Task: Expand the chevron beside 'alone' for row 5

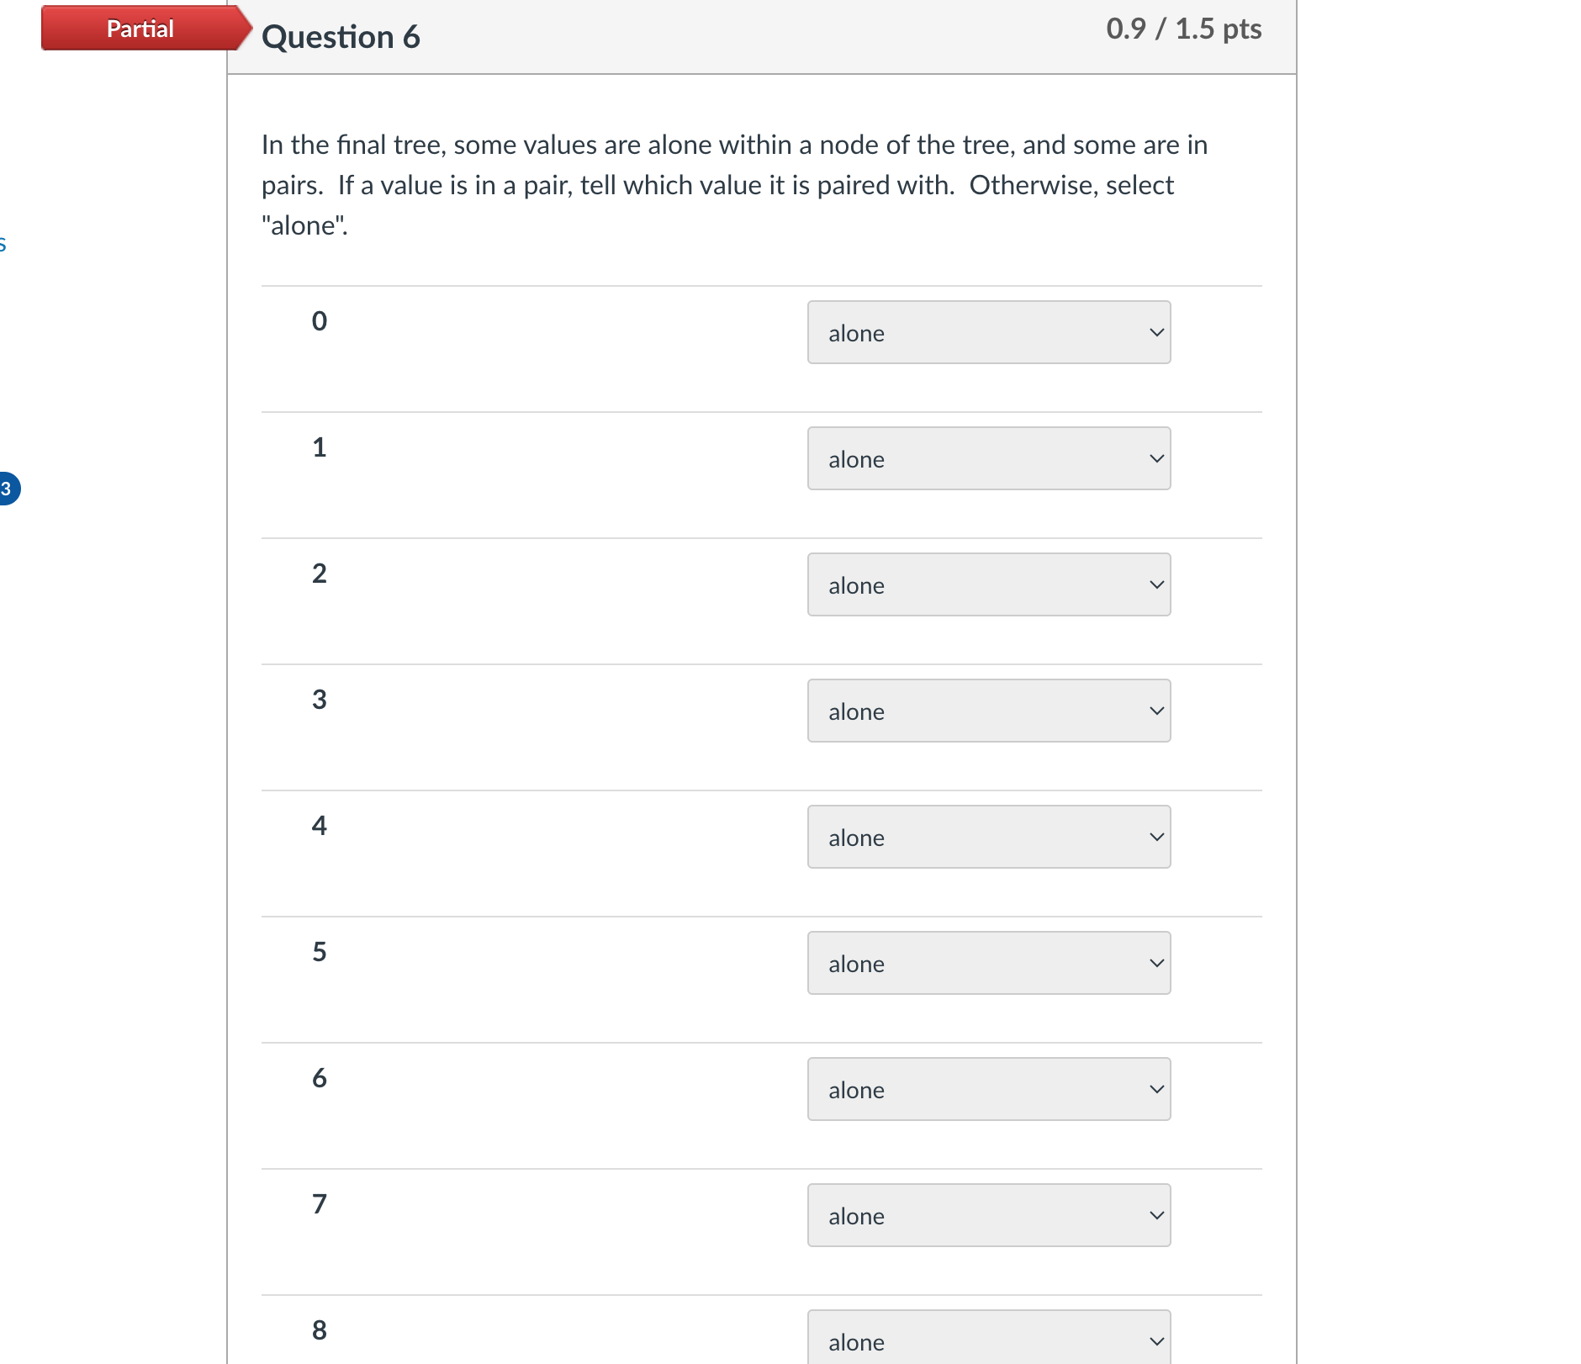Action: 1156,962
